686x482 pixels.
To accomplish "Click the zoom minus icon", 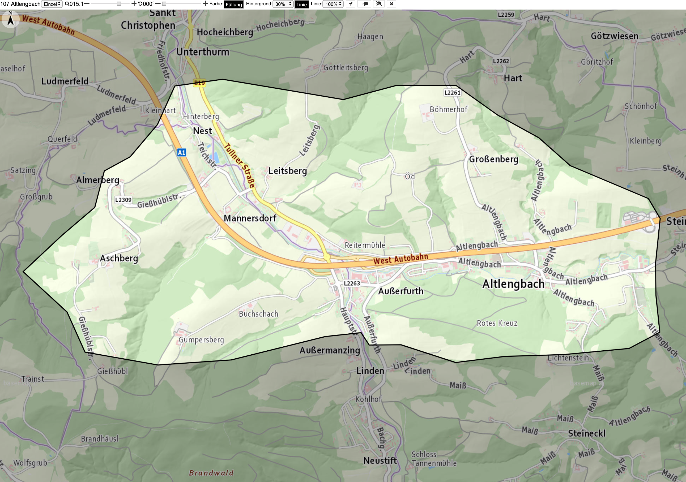I will coord(87,4).
